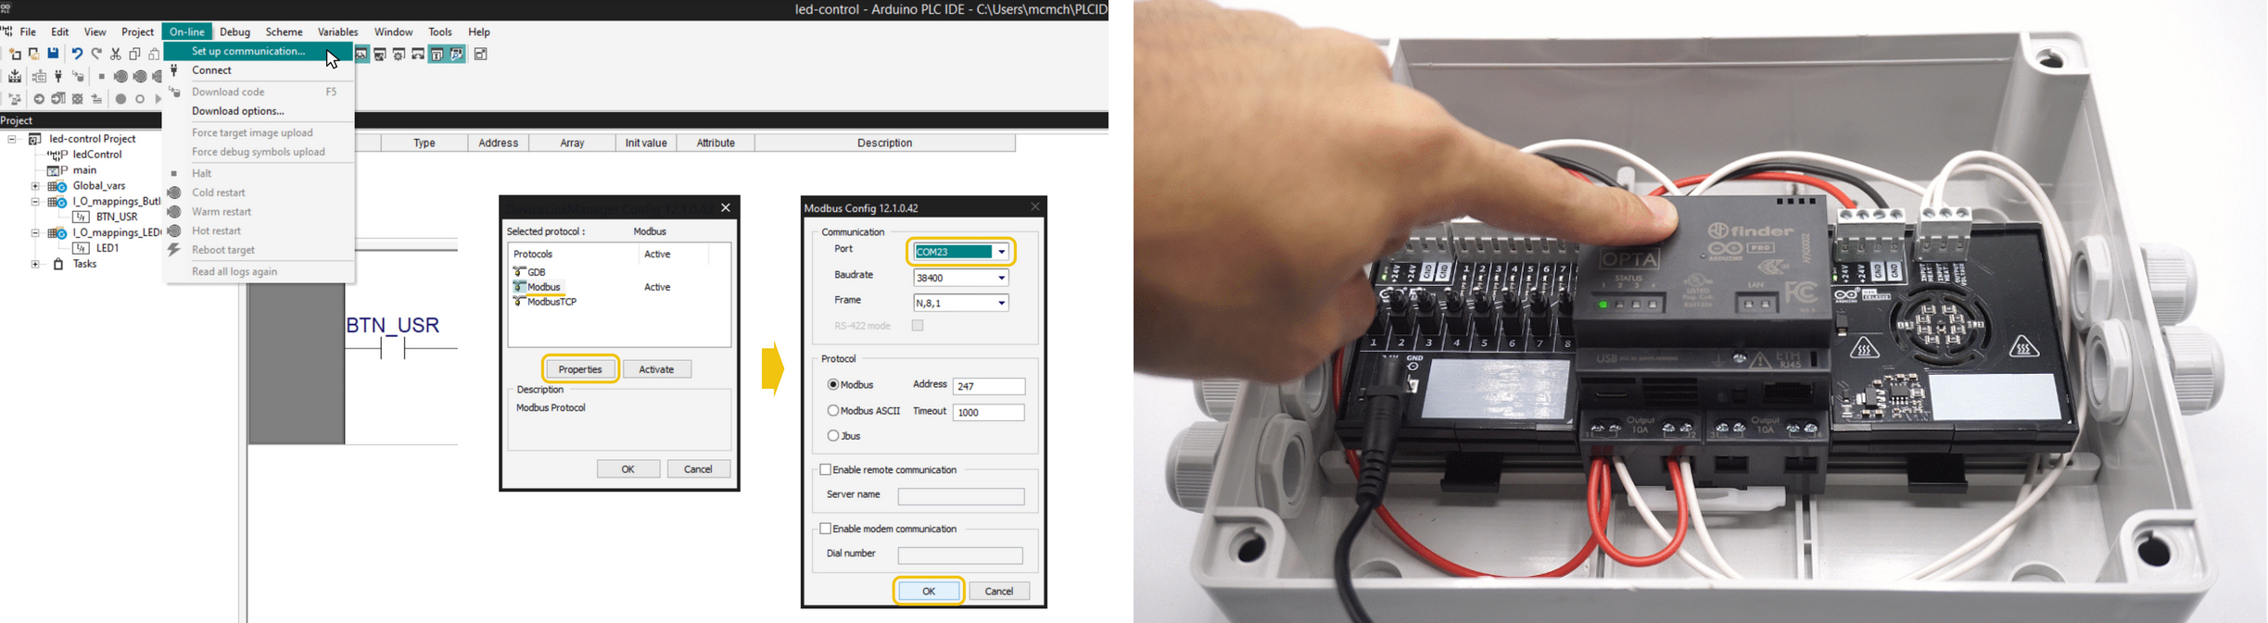Viewport: 2268px width, 623px height.
Task: Click the plug icon in second toolbar row
Action: [x=58, y=77]
